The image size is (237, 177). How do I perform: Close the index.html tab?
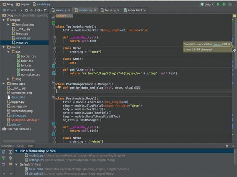pos(145,10)
